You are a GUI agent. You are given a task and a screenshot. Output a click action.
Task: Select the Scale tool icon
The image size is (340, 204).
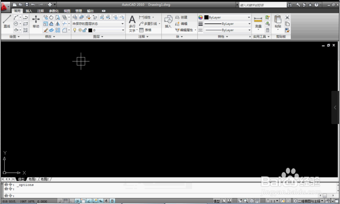46,24
